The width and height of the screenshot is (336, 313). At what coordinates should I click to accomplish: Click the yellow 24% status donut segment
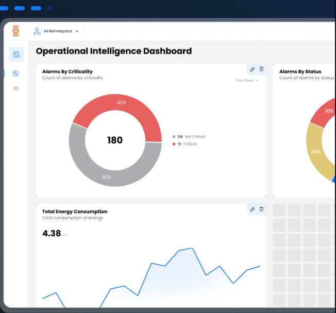coord(316,151)
